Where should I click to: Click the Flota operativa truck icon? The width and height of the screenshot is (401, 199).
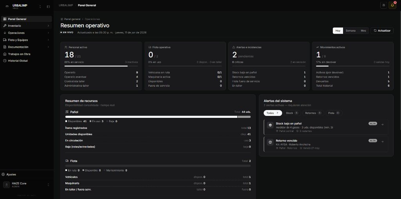(x=150, y=47)
